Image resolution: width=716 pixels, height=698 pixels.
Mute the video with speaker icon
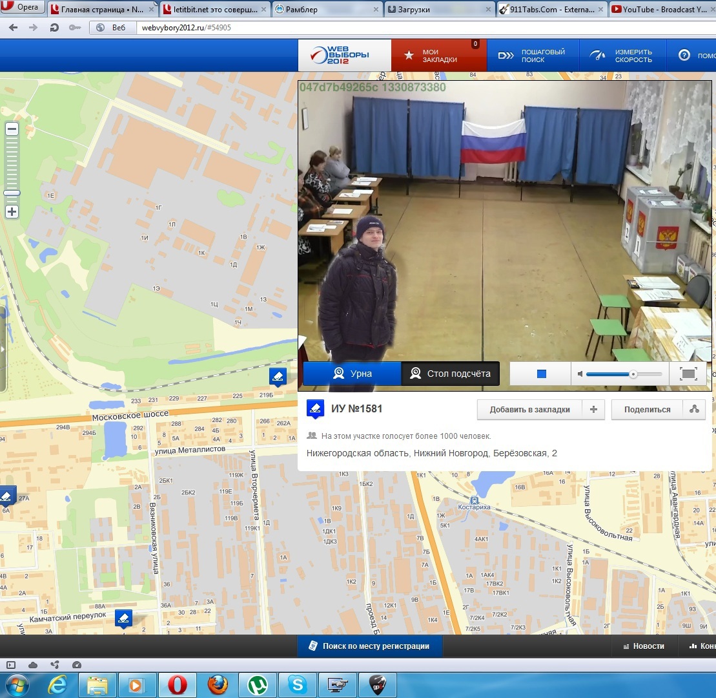pos(580,374)
